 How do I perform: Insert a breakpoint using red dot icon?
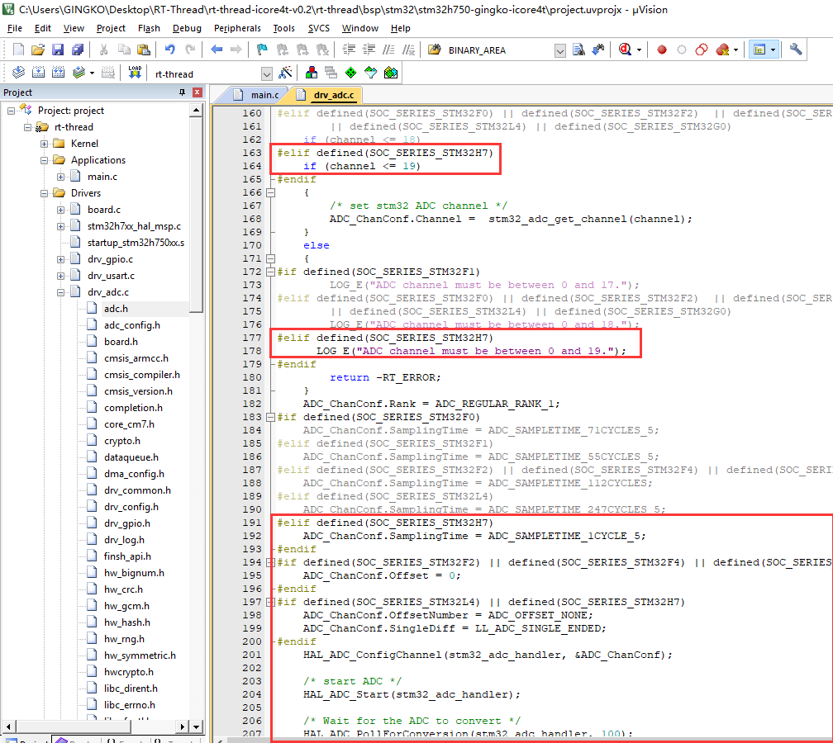[662, 50]
